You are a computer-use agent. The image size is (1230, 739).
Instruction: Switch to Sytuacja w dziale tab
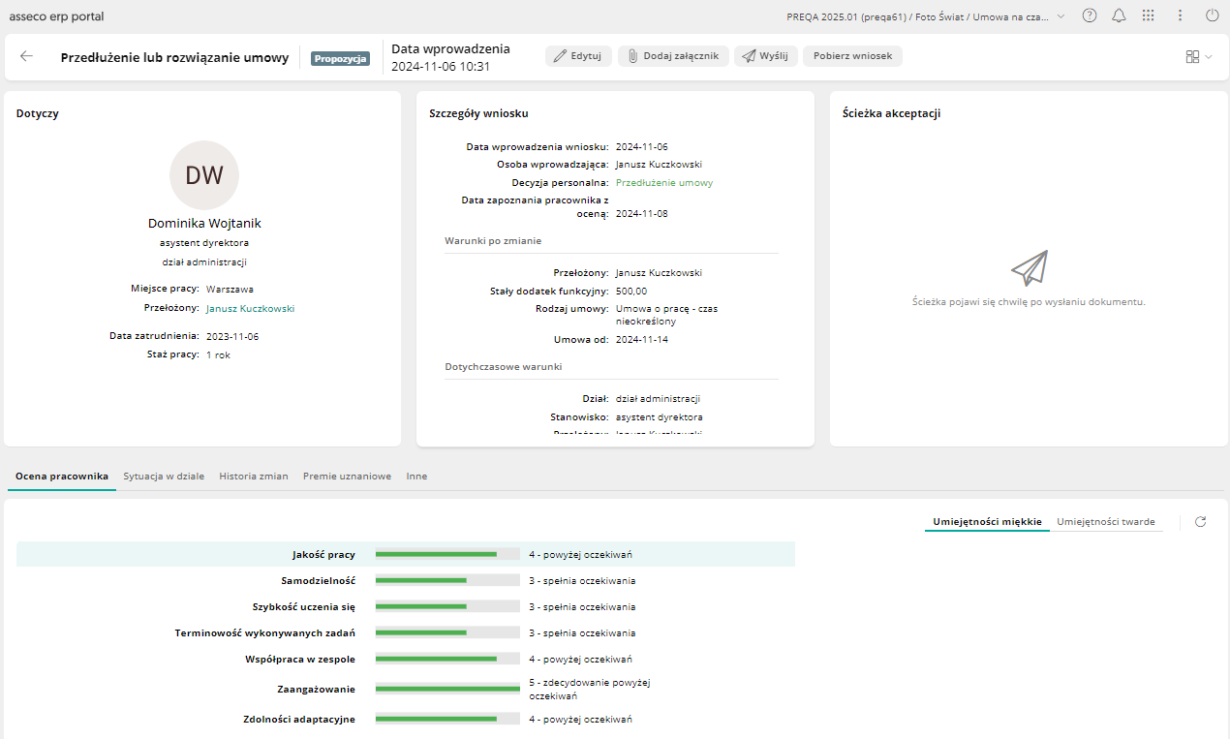[x=164, y=477]
